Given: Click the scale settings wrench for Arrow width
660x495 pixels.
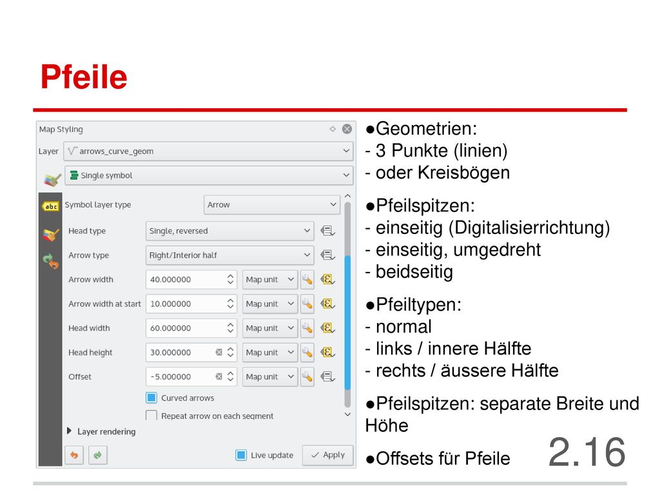Looking at the screenshot, I should [x=307, y=280].
